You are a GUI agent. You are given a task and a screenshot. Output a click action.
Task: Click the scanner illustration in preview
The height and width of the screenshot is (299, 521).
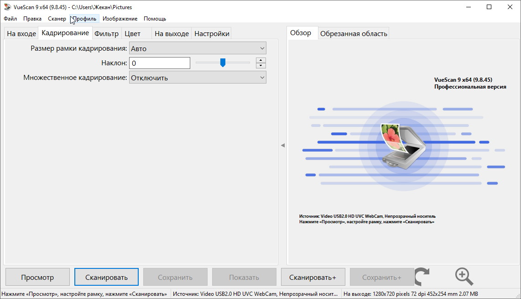[x=403, y=147]
